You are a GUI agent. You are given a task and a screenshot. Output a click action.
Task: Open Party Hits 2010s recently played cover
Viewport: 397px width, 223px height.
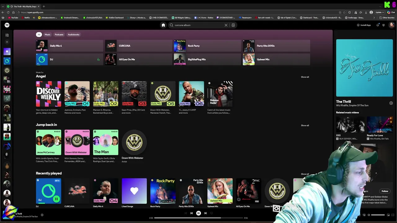point(191,191)
